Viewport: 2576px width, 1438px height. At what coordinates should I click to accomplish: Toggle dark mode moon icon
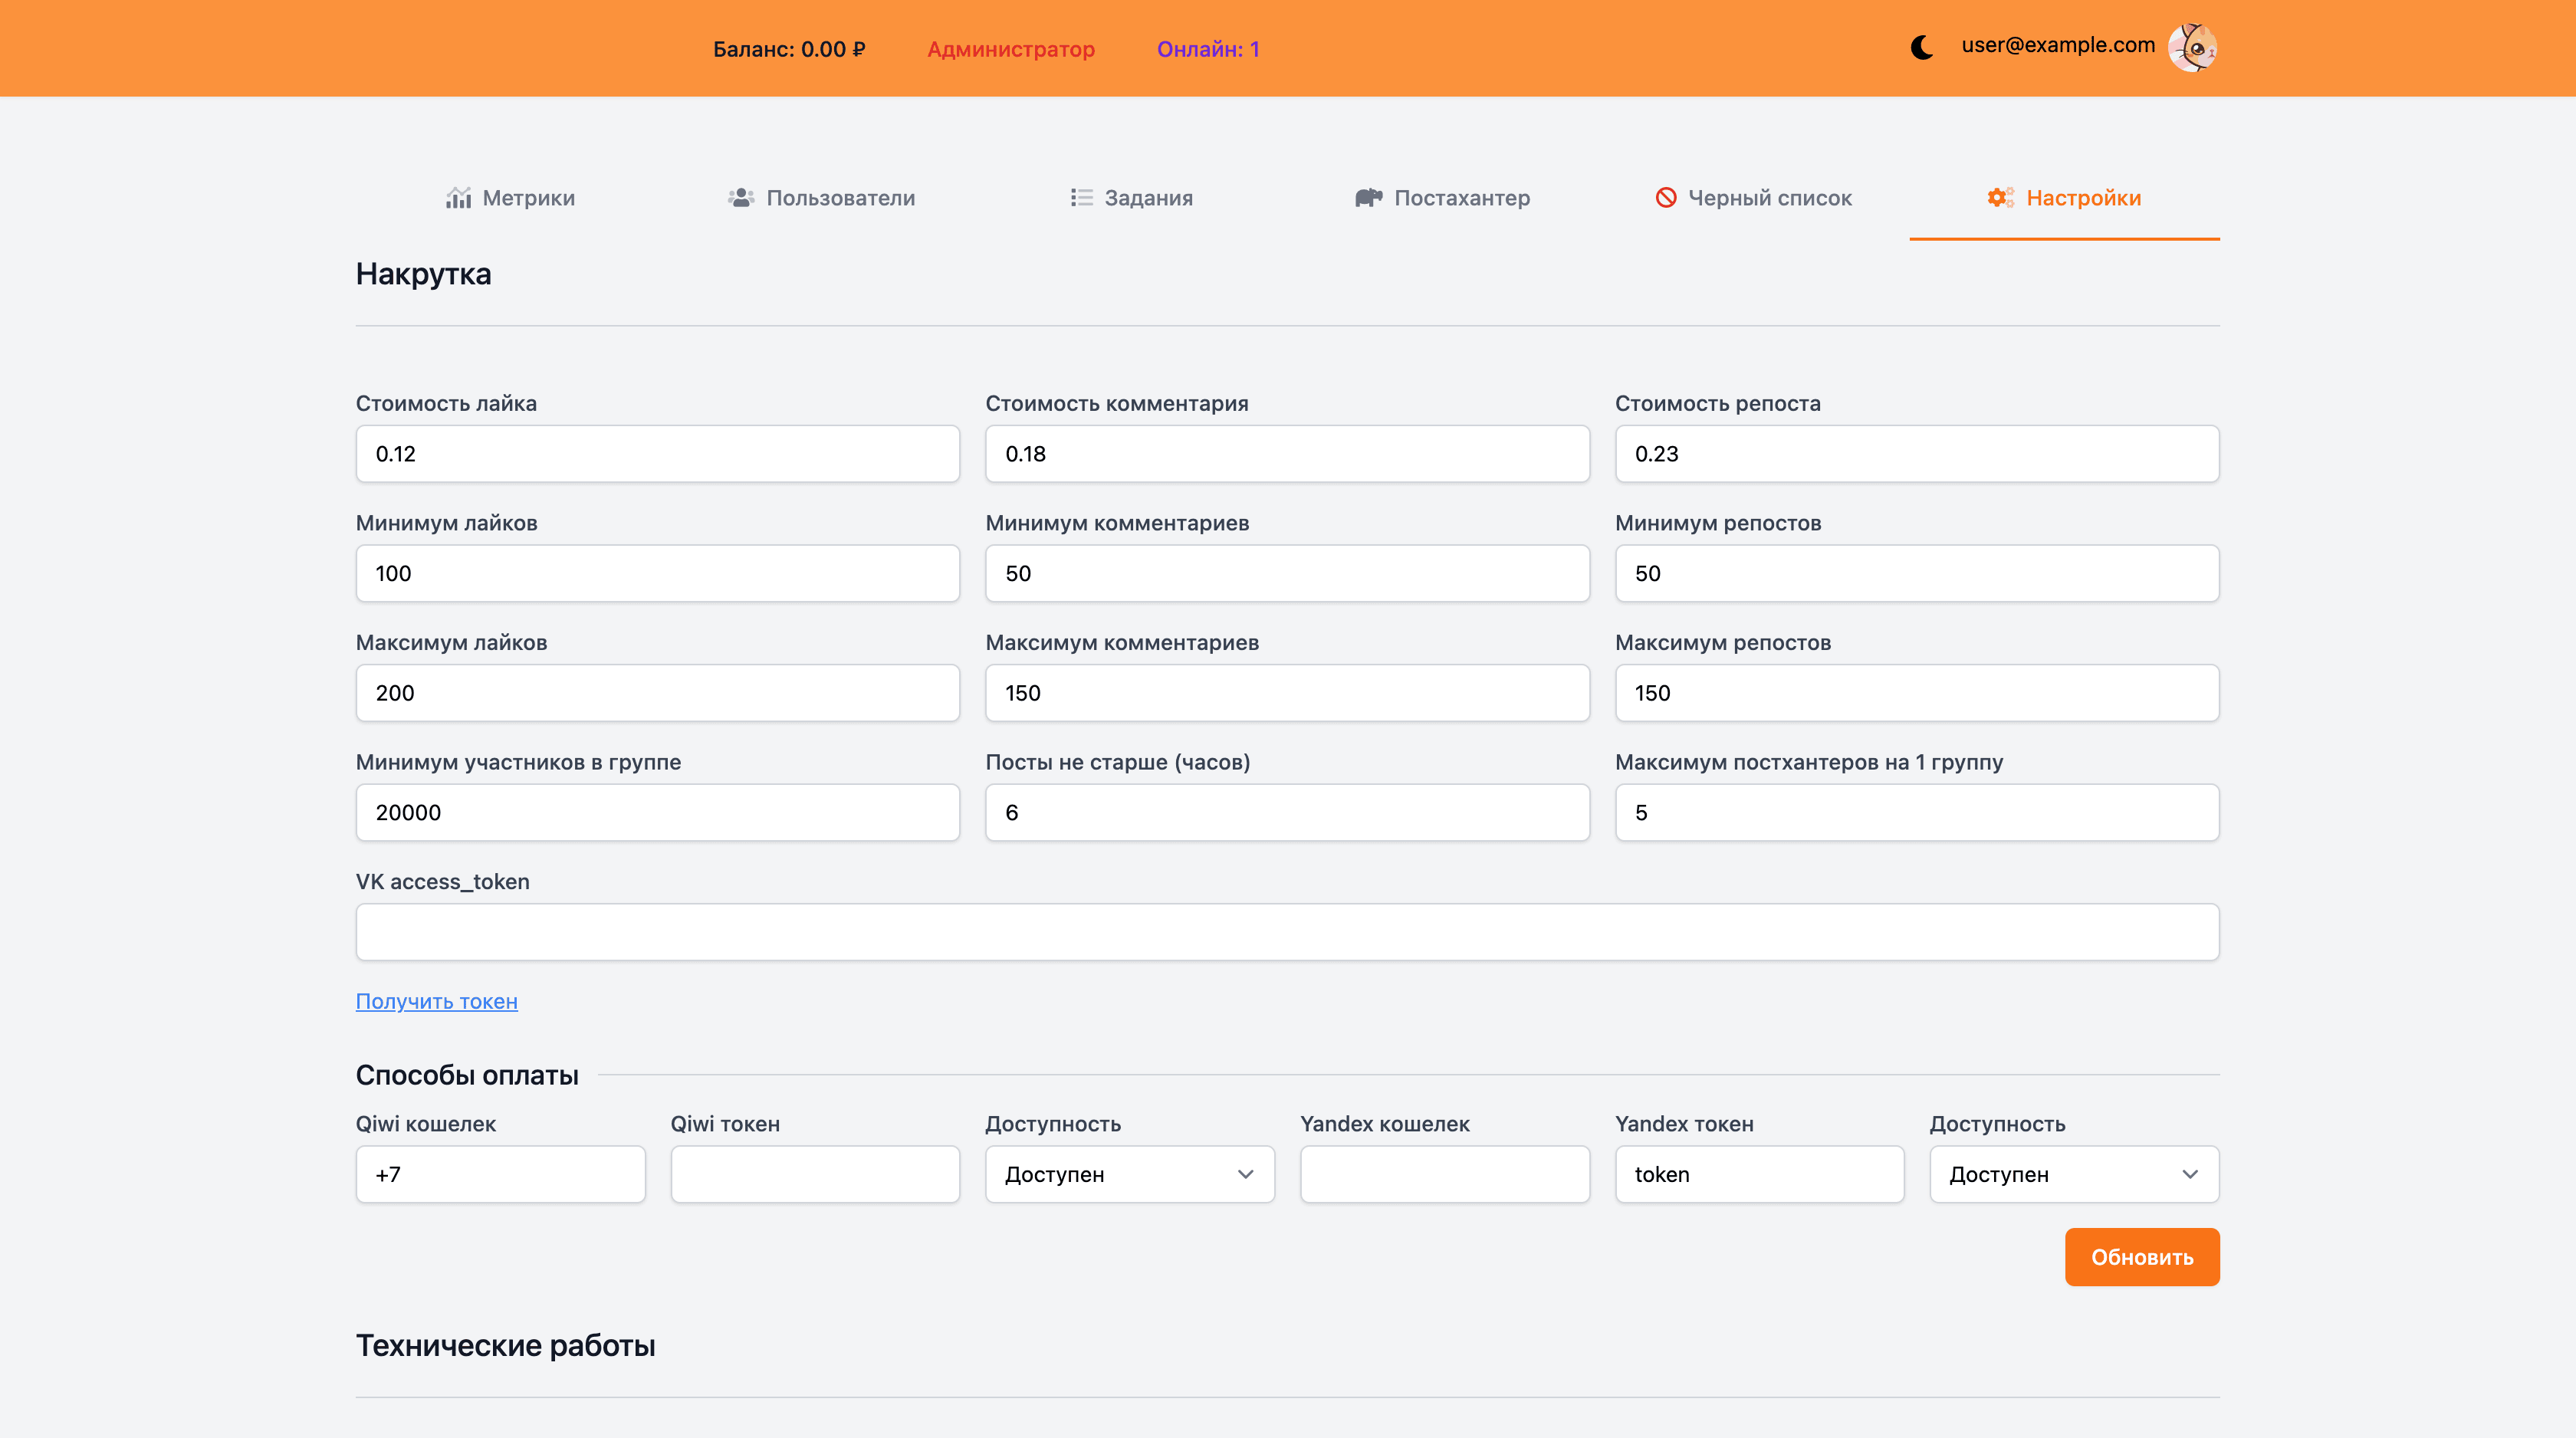(x=1921, y=47)
